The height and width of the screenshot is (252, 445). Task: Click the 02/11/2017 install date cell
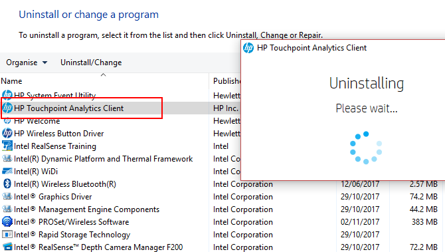[x=360, y=222]
